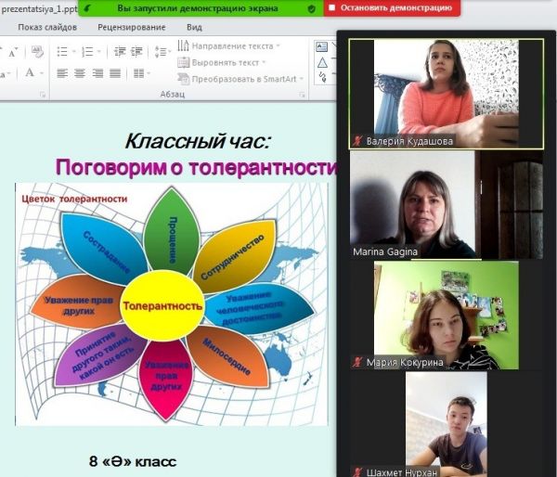Center-align the paragraph text
This screenshot has height=477, width=557.
coord(80,73)
